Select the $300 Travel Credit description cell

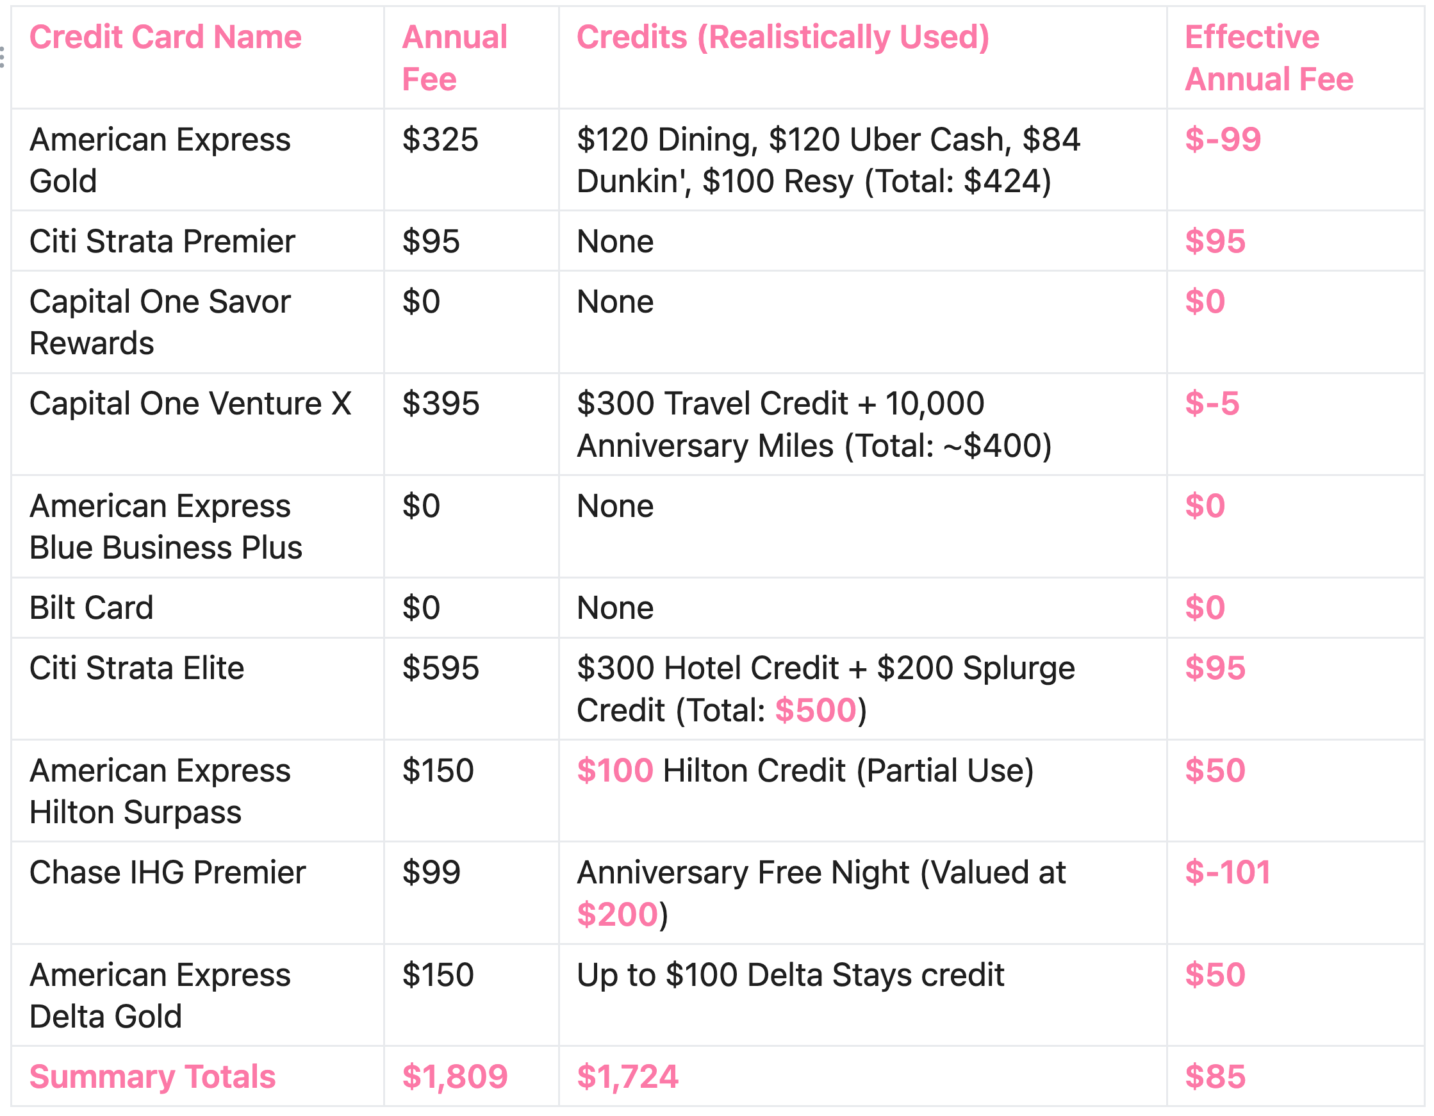pos(814,425)
